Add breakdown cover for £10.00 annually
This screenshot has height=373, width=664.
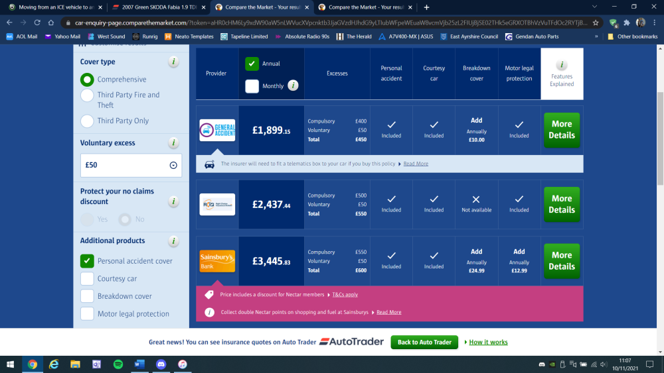(x=476, y=130)
